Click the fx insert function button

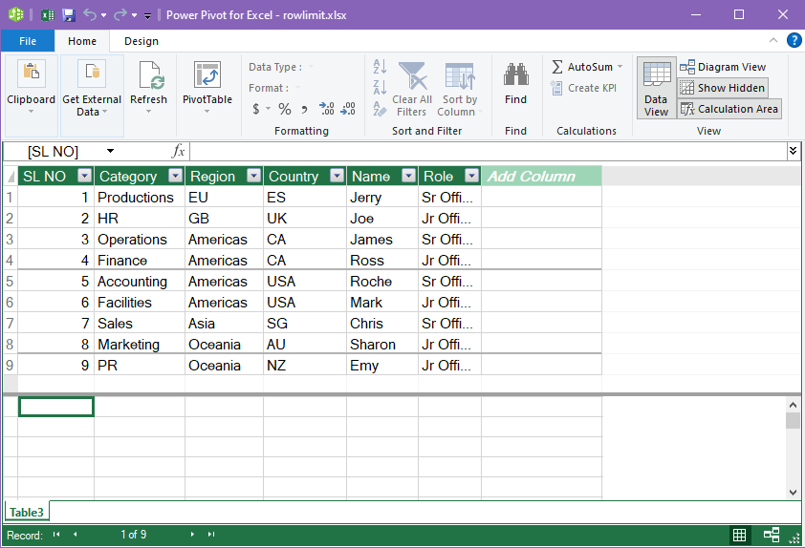point(178,151)
